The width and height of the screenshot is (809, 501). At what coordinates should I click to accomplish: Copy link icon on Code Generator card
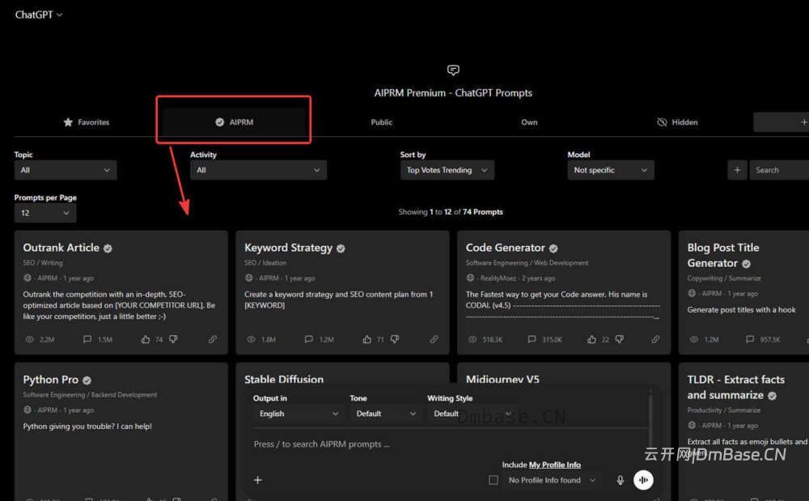coord(655,339)
